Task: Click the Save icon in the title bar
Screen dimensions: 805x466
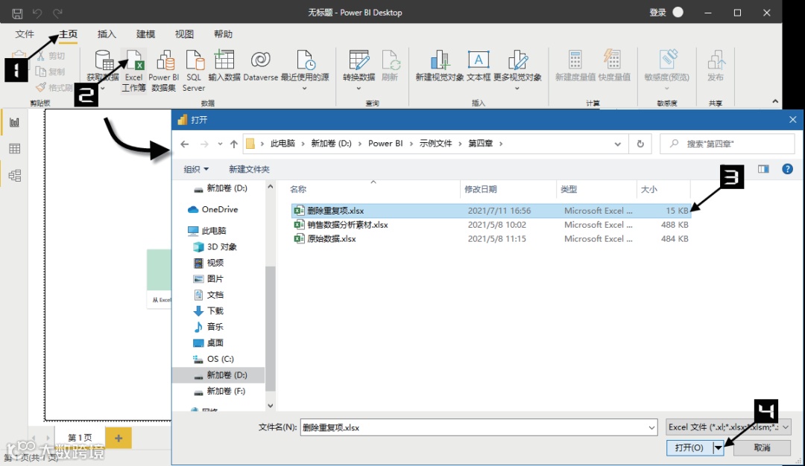Action: point(17,13)
